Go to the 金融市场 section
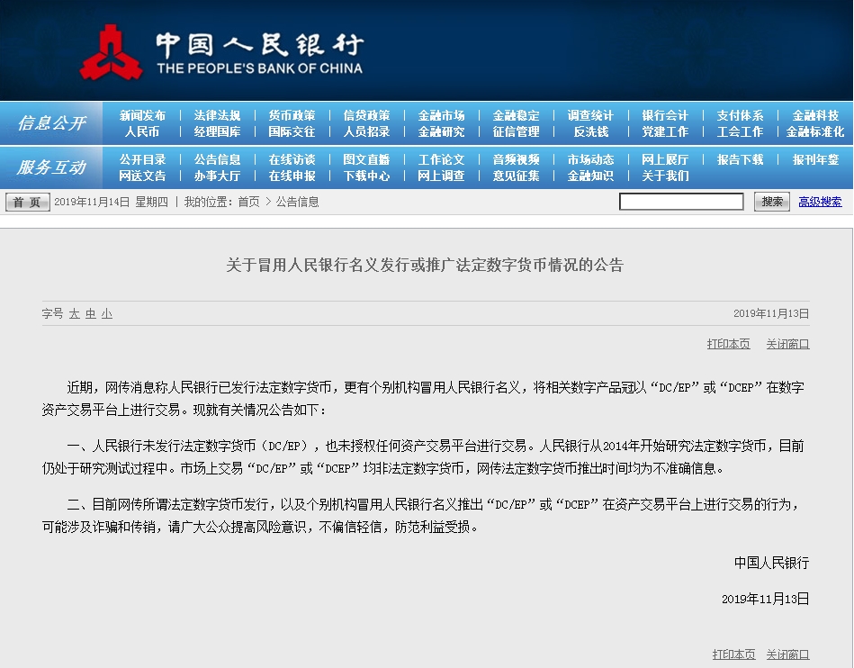Viewport: 854px width, 668px height. (x=441, y=116)
